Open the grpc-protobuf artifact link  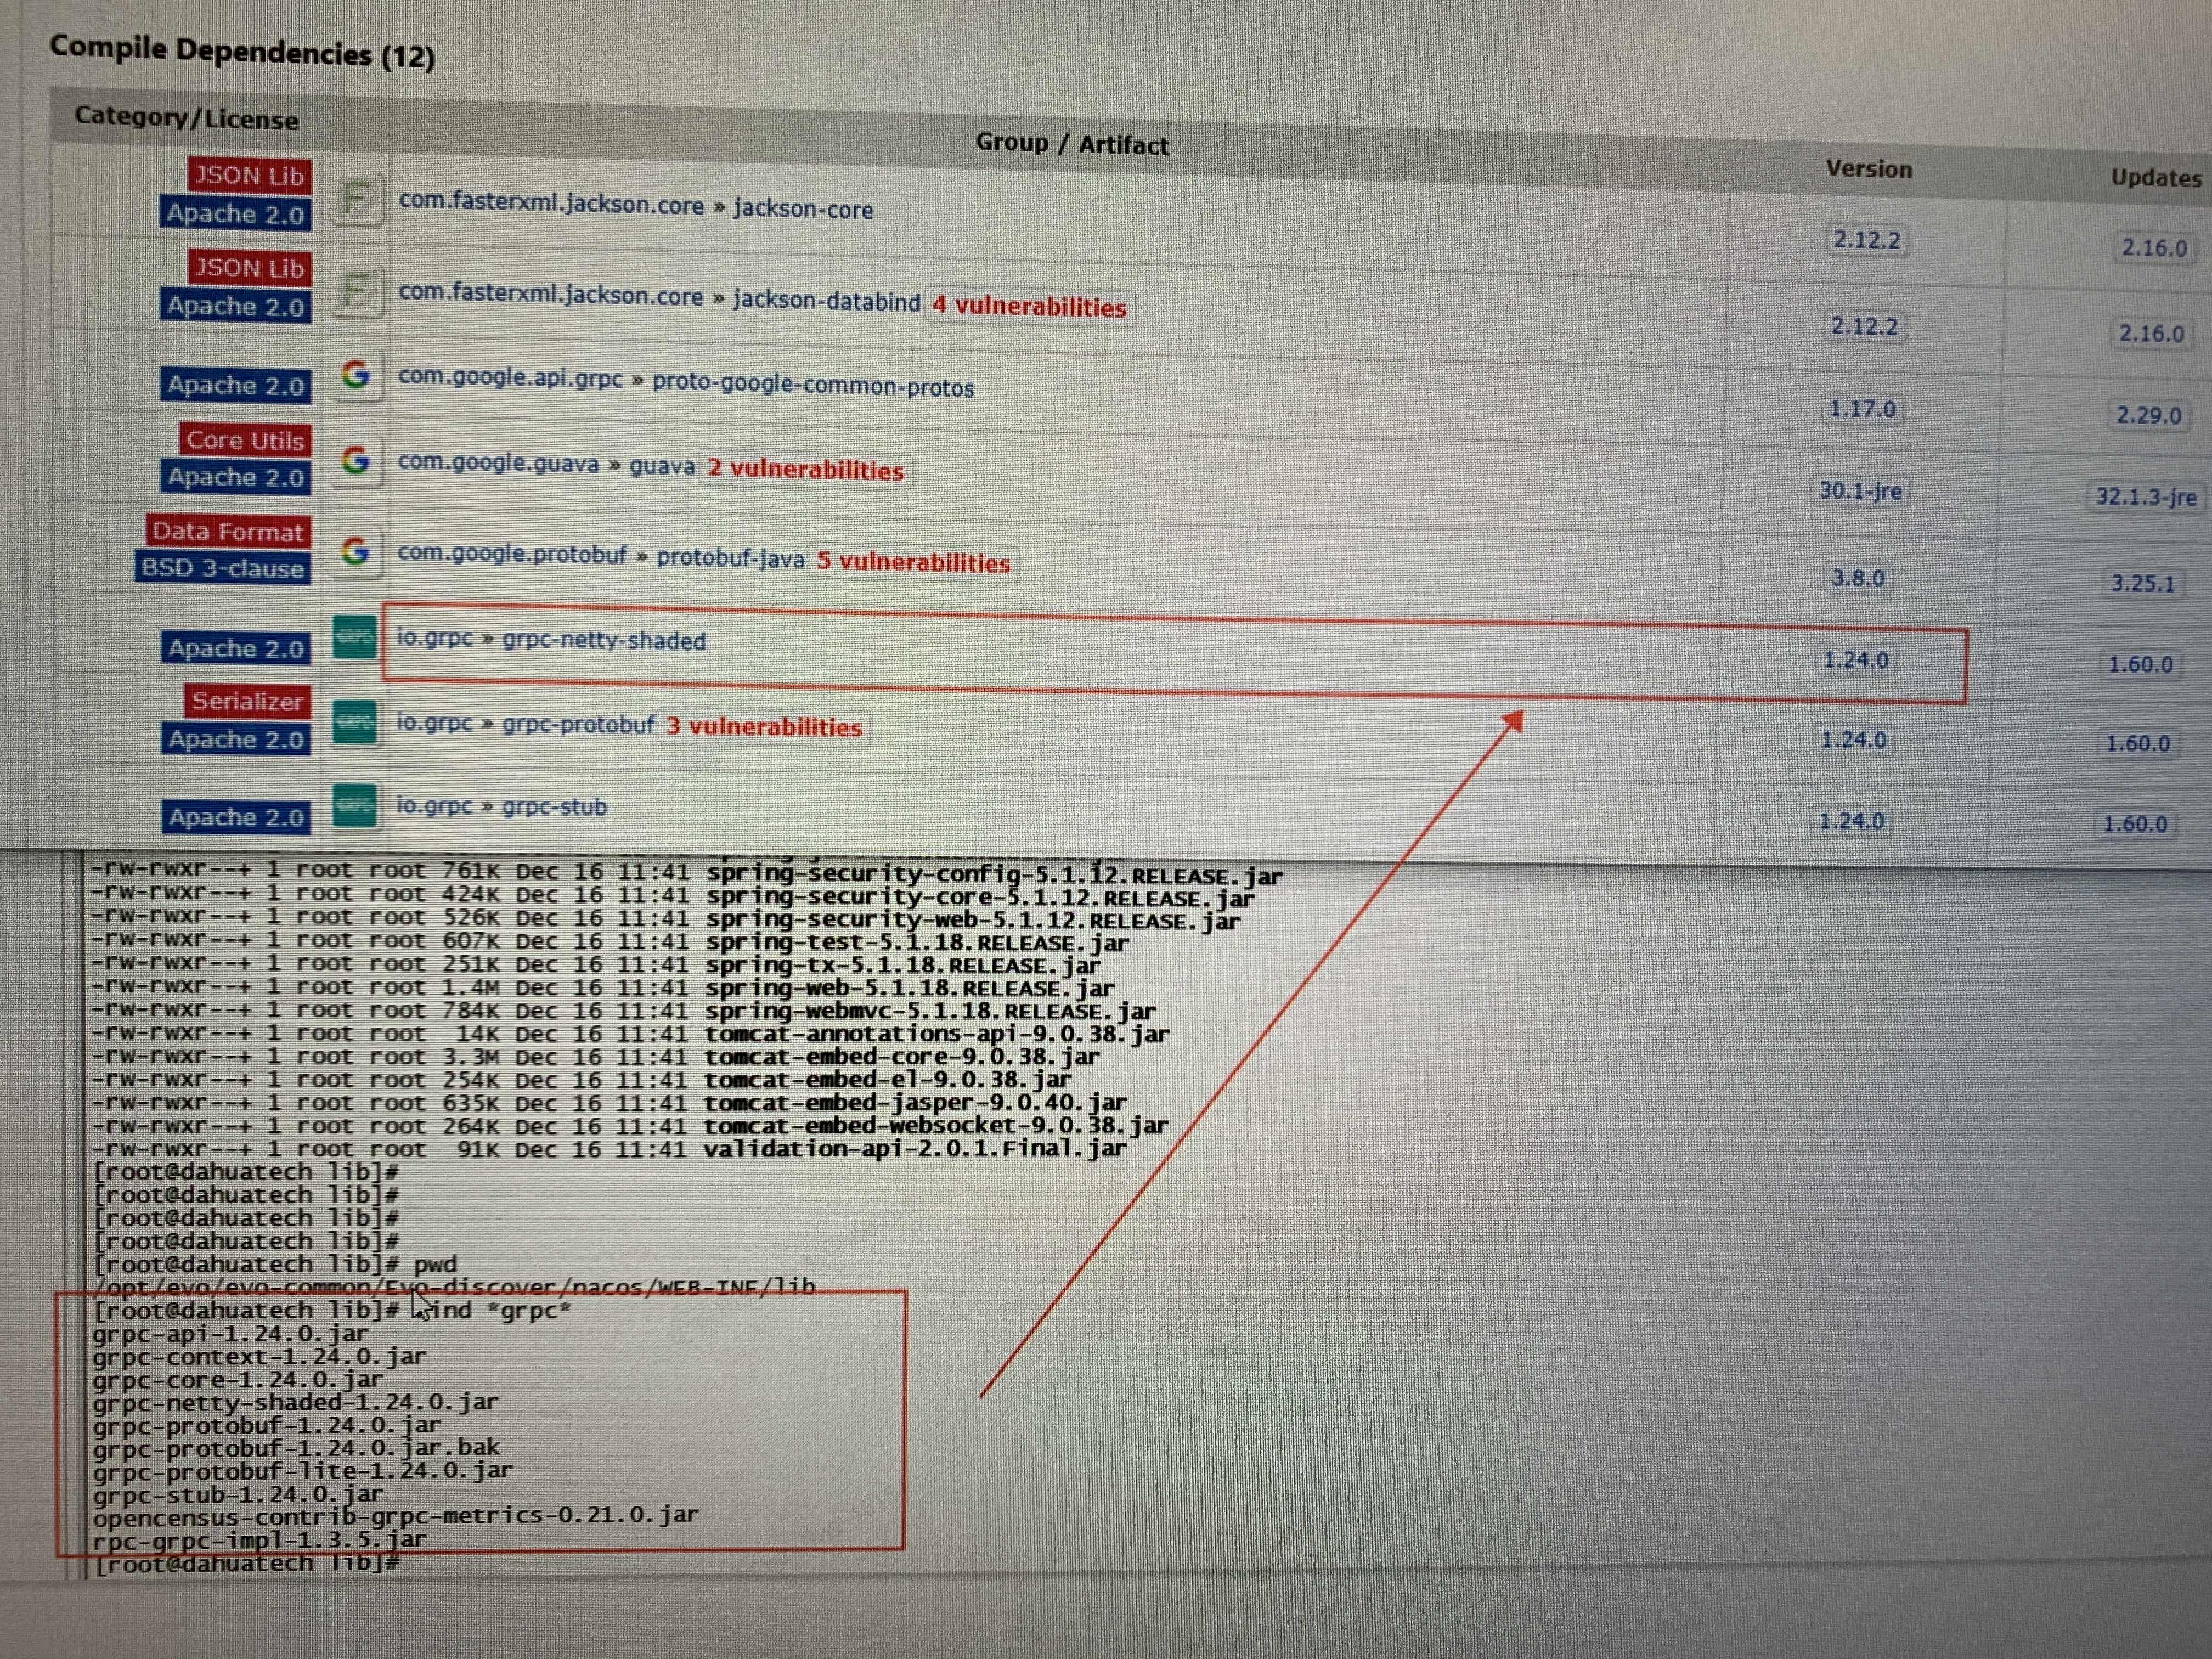pos(578,725)
